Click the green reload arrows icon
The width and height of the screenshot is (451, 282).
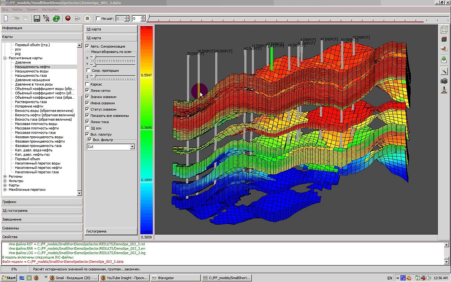56,18
